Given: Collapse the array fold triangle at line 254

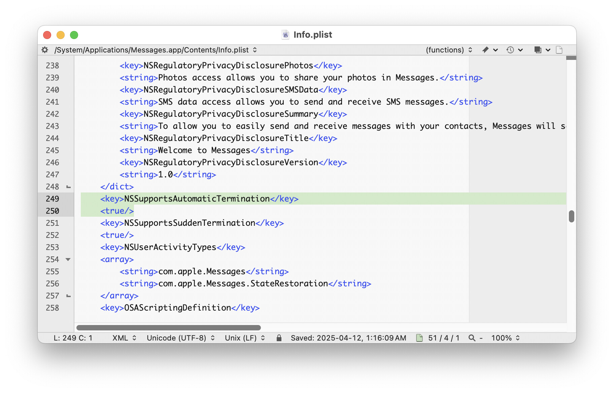Looking at the screenshot, I should (68, 259).
